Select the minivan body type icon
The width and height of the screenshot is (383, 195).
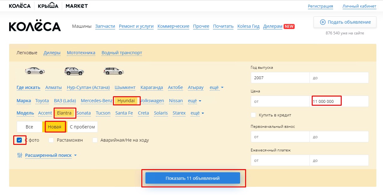pos(114,71)
